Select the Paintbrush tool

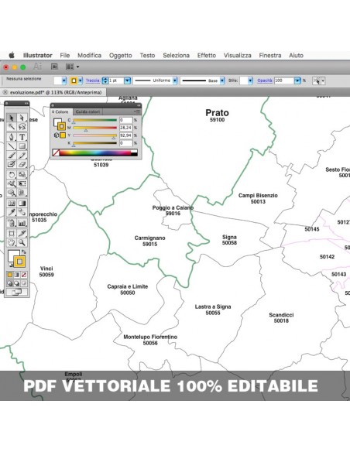pos(12,156)
